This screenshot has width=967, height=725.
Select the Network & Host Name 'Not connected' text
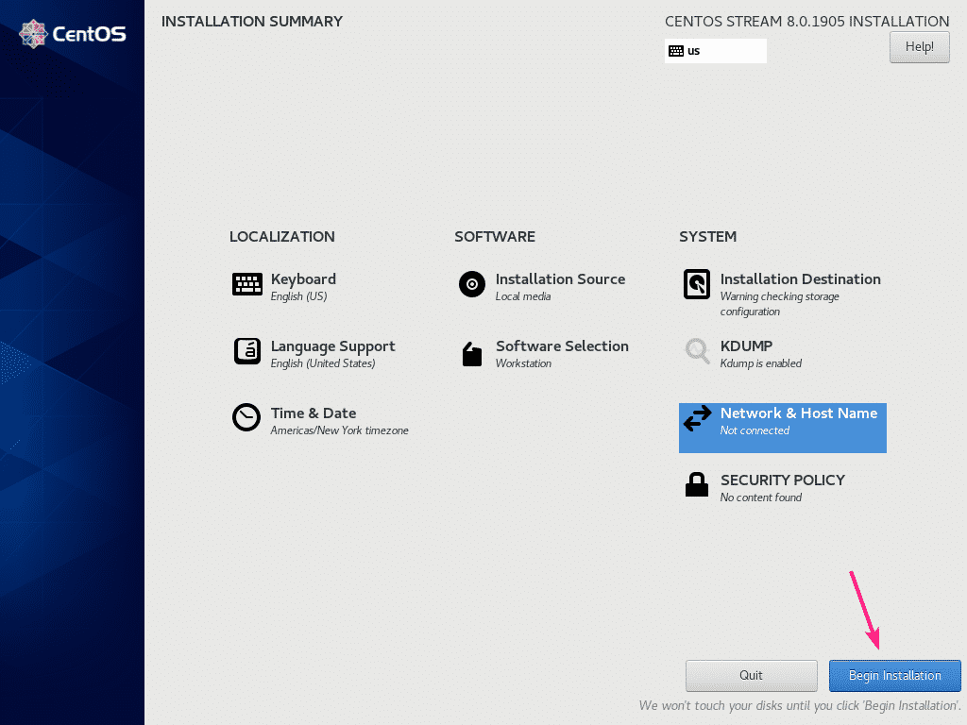(x=755, y=430)
